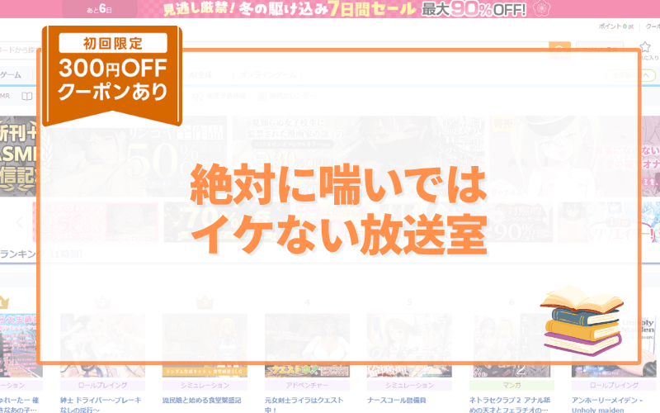Open the 新刊 ASMR promo banner
The height and width of the screenshot is (413, 660).
point(19,156)
